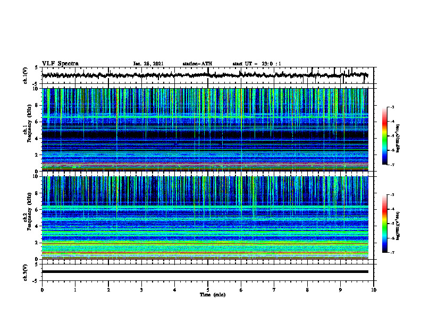Click the "2" minute tick label on time axis
The image size is (421, 325).
click(108, 290)
